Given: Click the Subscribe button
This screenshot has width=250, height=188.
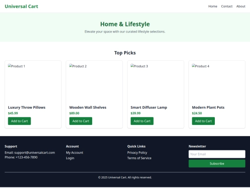Looking at the screenshot, I should (217, 163).
